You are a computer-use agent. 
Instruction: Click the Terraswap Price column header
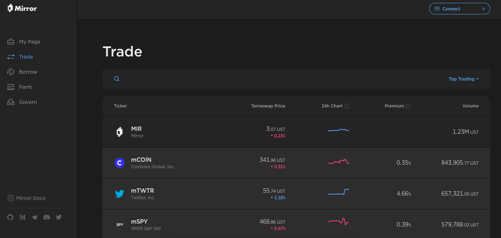[268, 106]
